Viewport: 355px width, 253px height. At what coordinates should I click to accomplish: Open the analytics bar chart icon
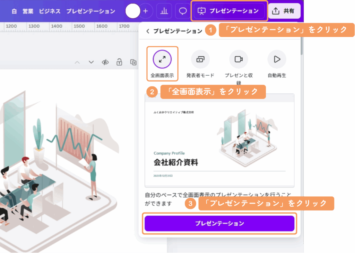point(164,11)
